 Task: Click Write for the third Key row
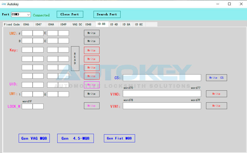point(92,68)
